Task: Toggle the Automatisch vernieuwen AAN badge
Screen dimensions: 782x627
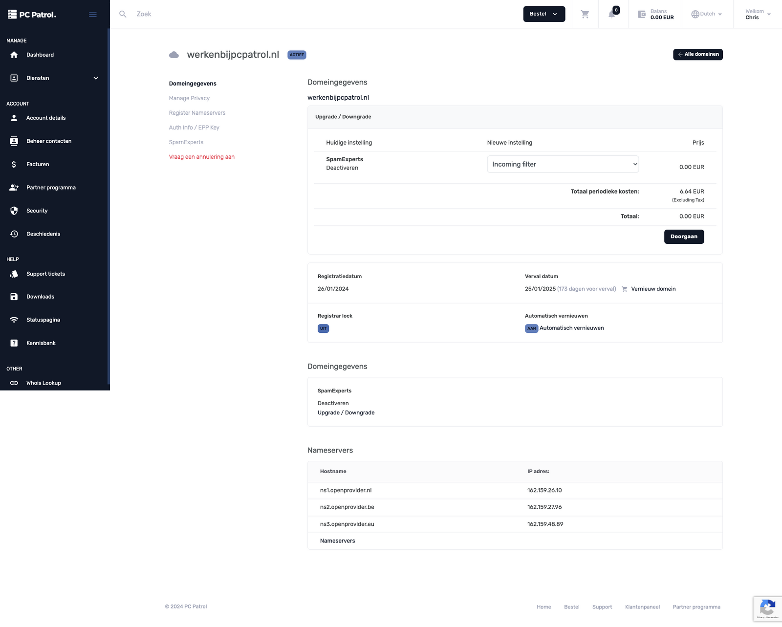Action: (531, 328)
